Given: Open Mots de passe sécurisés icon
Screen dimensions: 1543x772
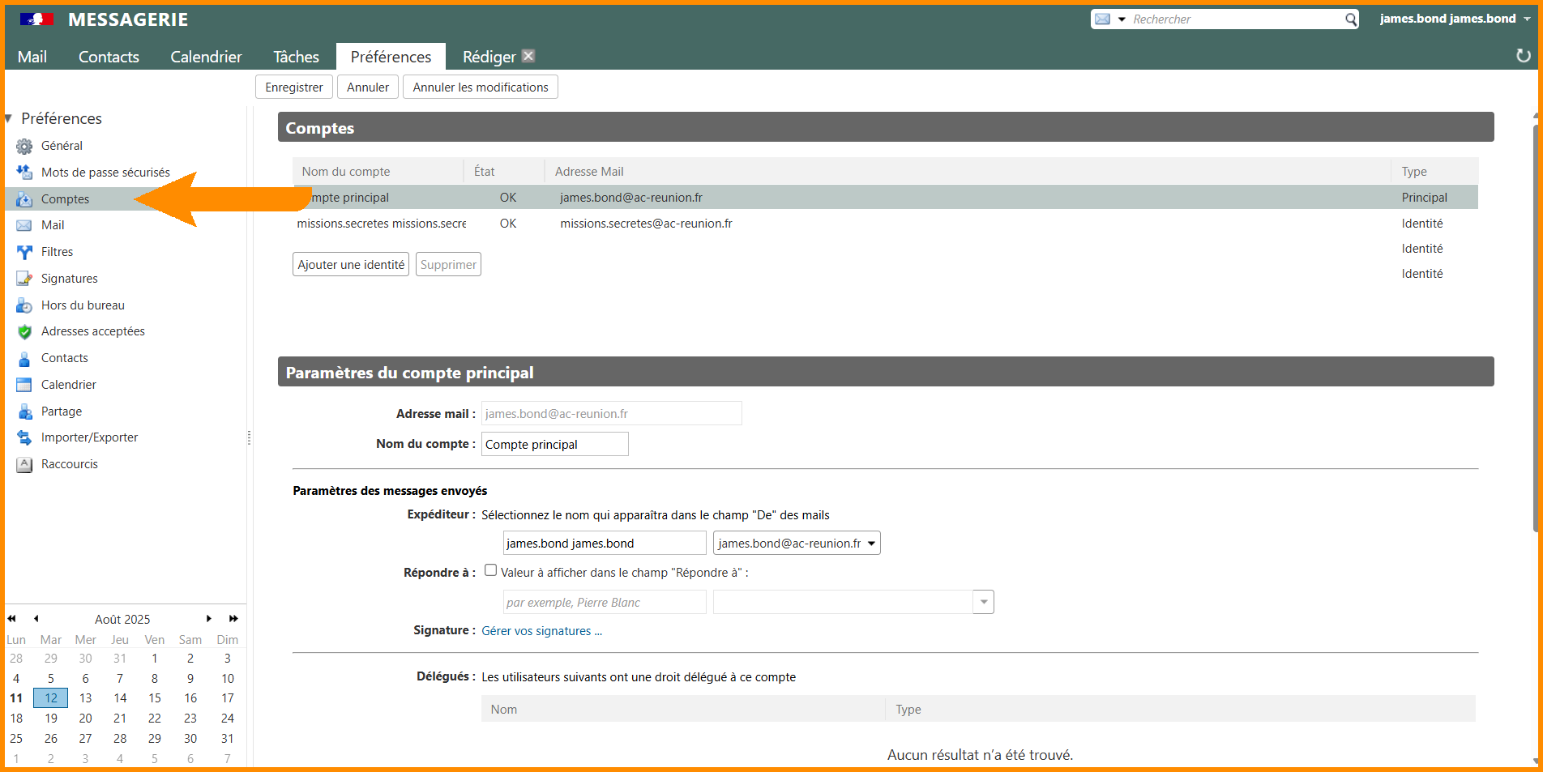Looking at the screenshot, I should (x=24, y=173).
